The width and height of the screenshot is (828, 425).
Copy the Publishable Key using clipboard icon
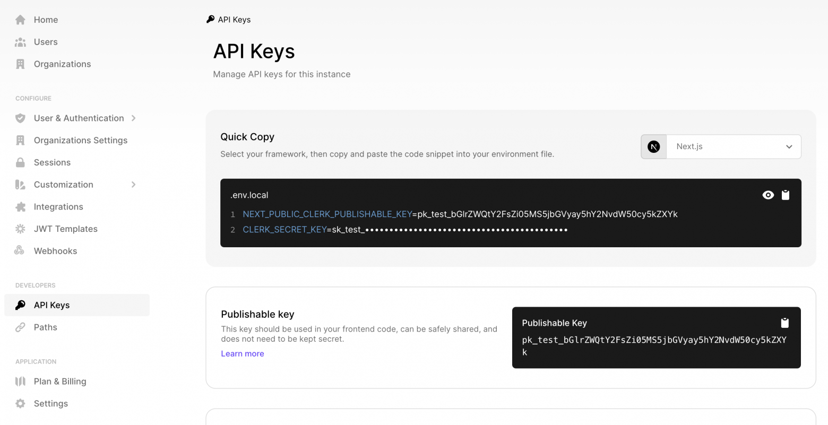coord(784,323)
